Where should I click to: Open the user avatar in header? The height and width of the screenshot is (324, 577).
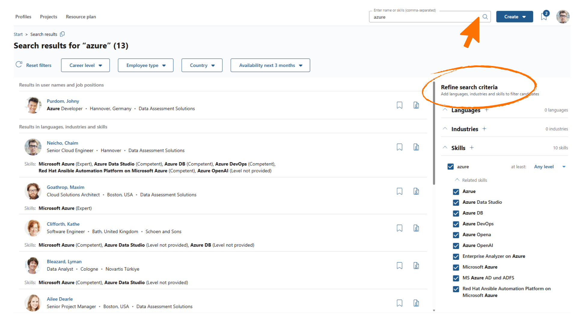coord(563,16)
